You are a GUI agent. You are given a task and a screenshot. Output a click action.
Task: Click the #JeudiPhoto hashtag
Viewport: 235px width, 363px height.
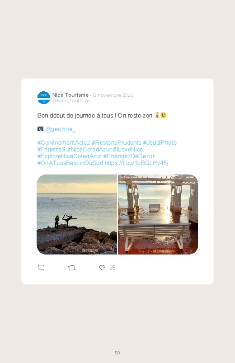click(x=160, y=142)
